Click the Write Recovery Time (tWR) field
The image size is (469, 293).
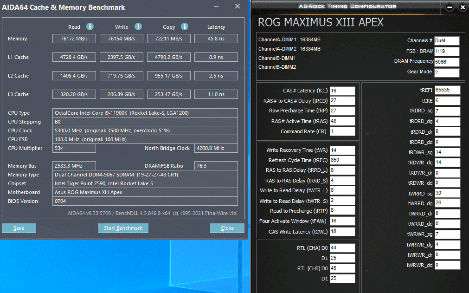(x=342, y=150)
